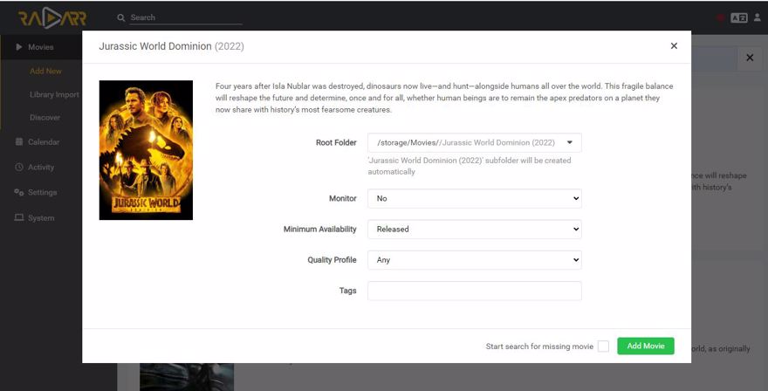
Task: Click the Minimum Availability label
Action: coord(319,230)
